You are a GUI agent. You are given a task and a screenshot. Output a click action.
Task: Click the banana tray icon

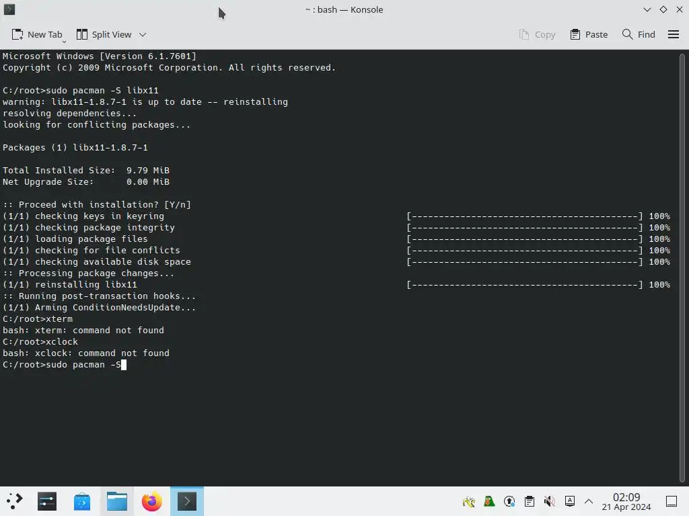pyautogui.click(x=469, y=501)
